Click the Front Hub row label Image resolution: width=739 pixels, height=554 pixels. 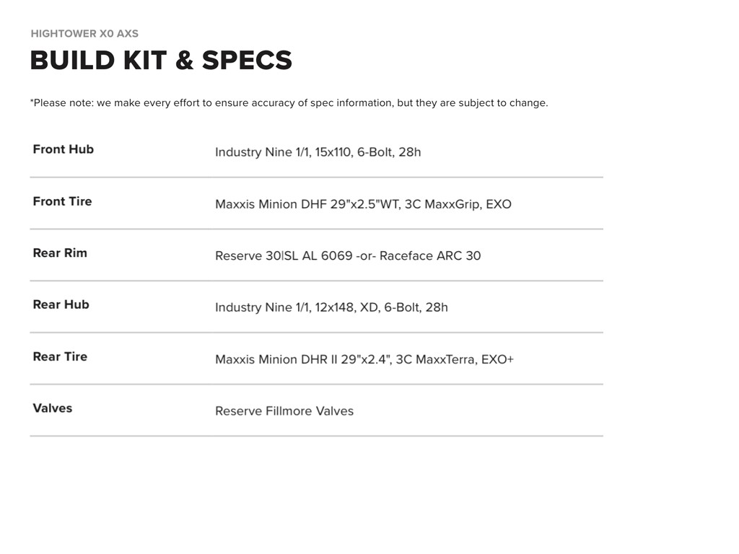point(64,149)
